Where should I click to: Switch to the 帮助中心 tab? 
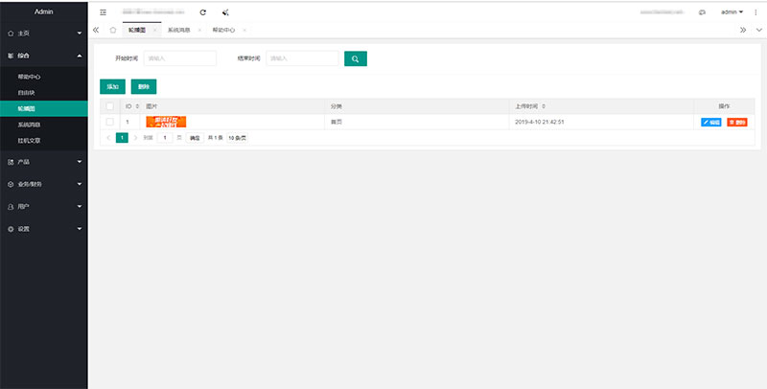(x=223, y=31)
